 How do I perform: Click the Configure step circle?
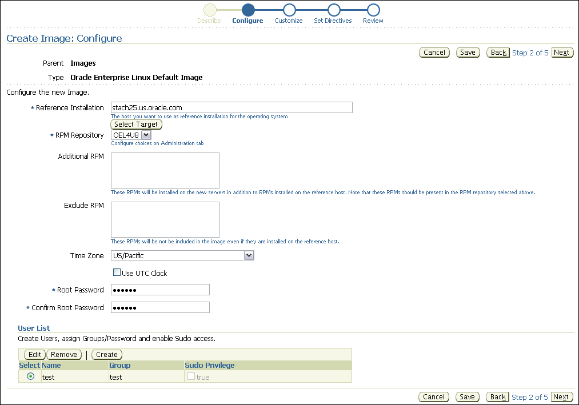[x=248, y=10]
